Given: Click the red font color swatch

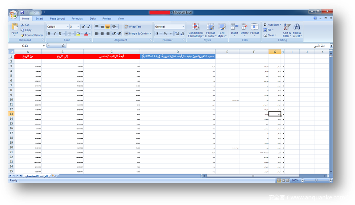Looking at the screenshot, I should (x=86, y=34).
